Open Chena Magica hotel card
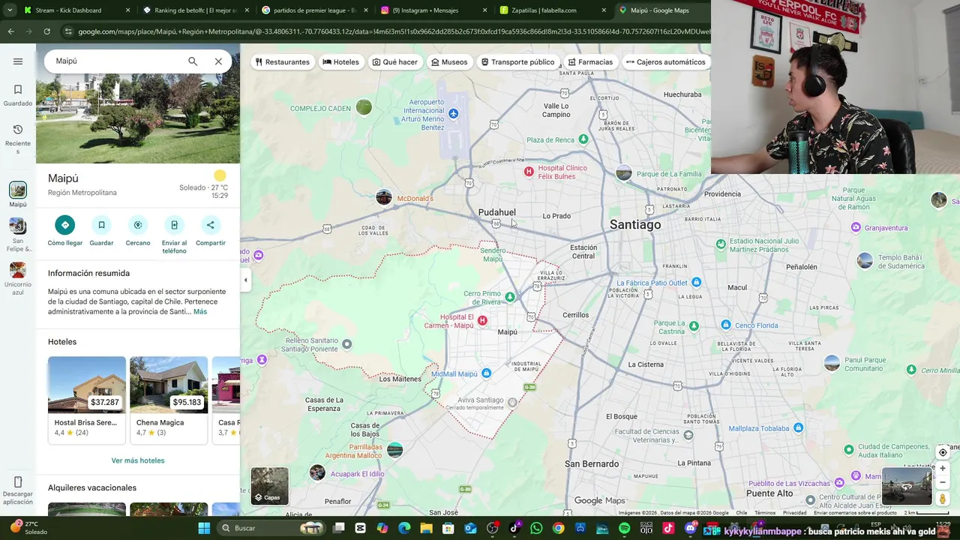Screen dimensions: 960x540 point(169,400)
